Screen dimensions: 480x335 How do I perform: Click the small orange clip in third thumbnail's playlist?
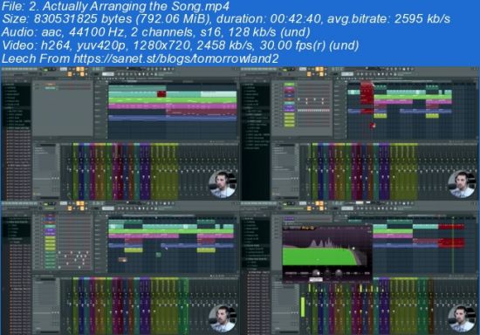click(x=123, y=260)
